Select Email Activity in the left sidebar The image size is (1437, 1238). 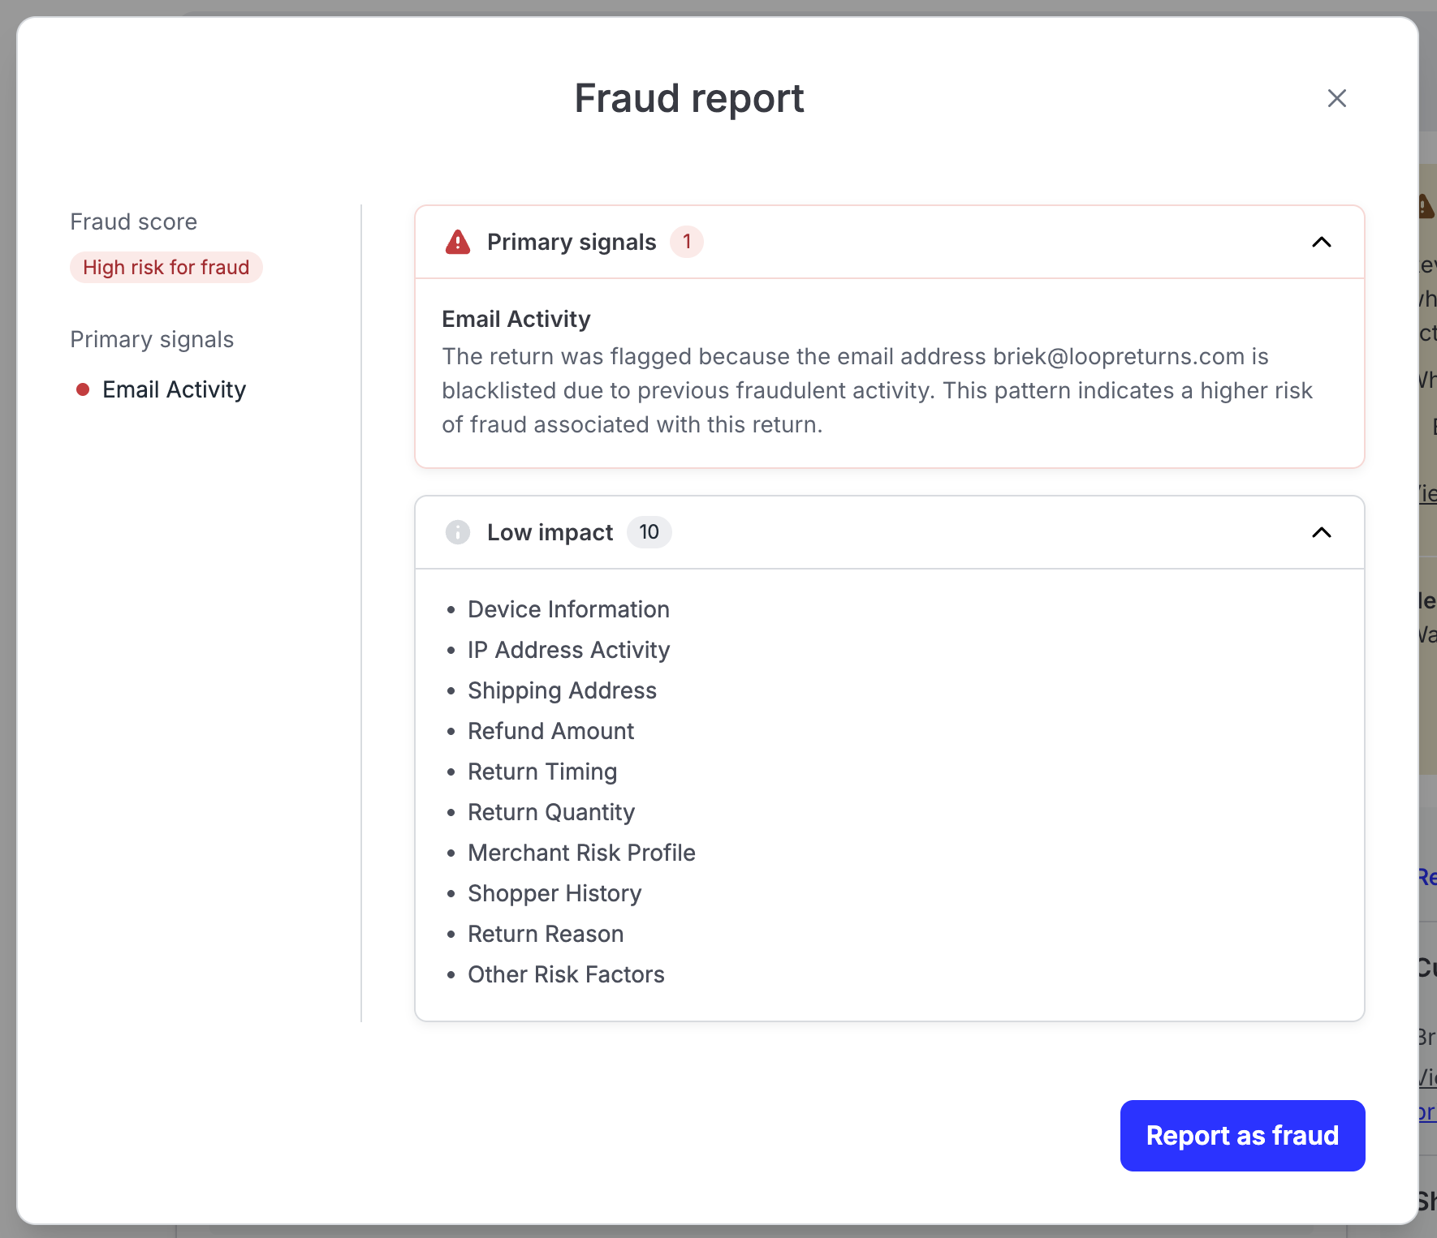point(174,390)
